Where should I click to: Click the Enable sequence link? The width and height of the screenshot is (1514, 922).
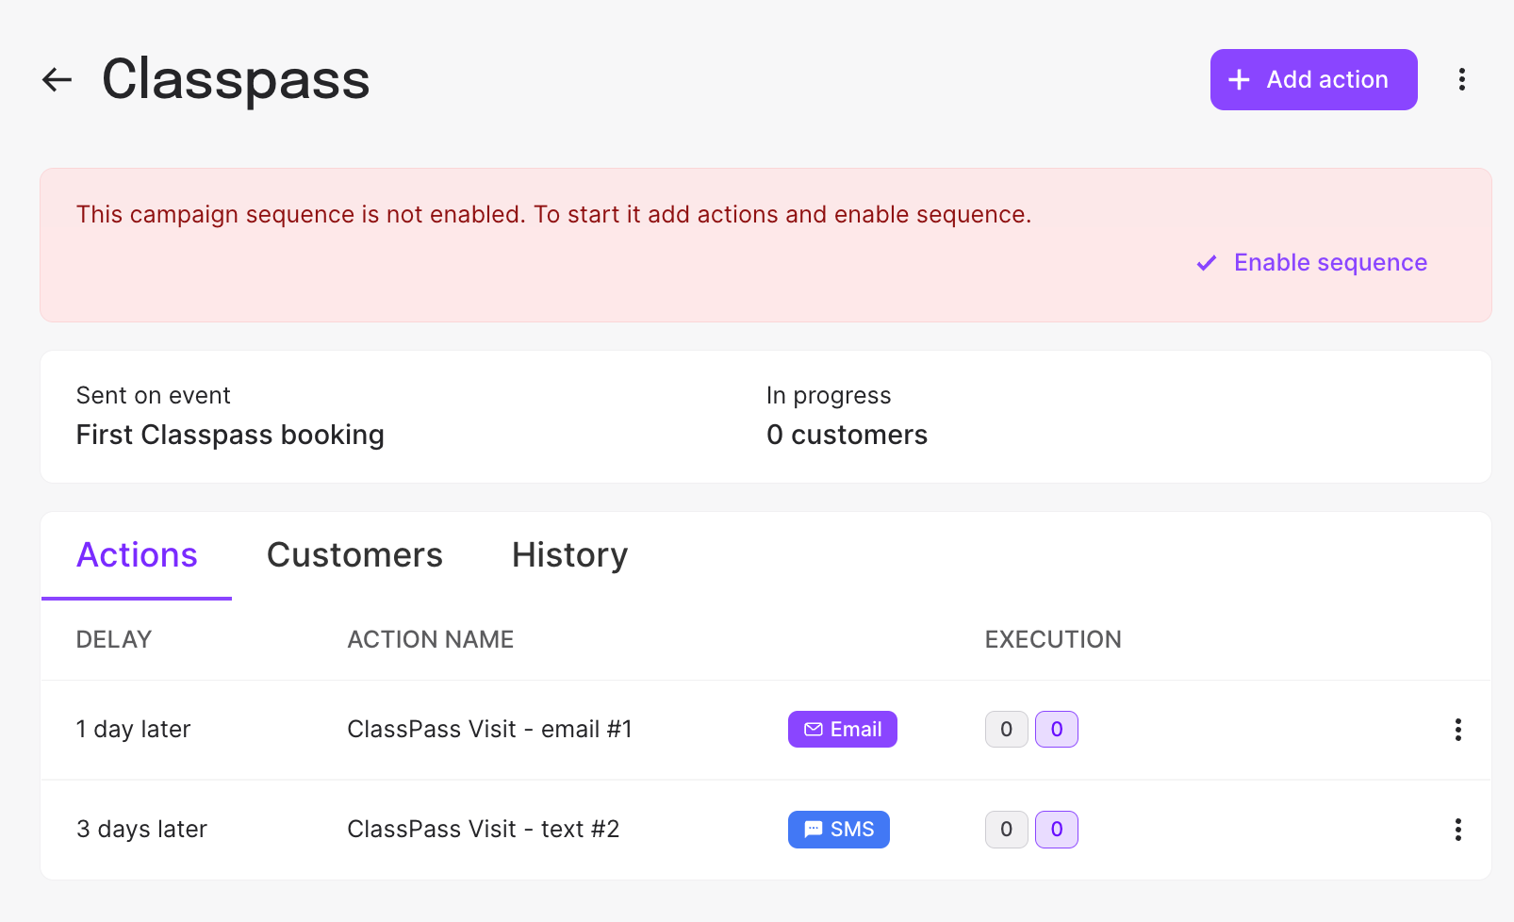[x=1330, y=262]
